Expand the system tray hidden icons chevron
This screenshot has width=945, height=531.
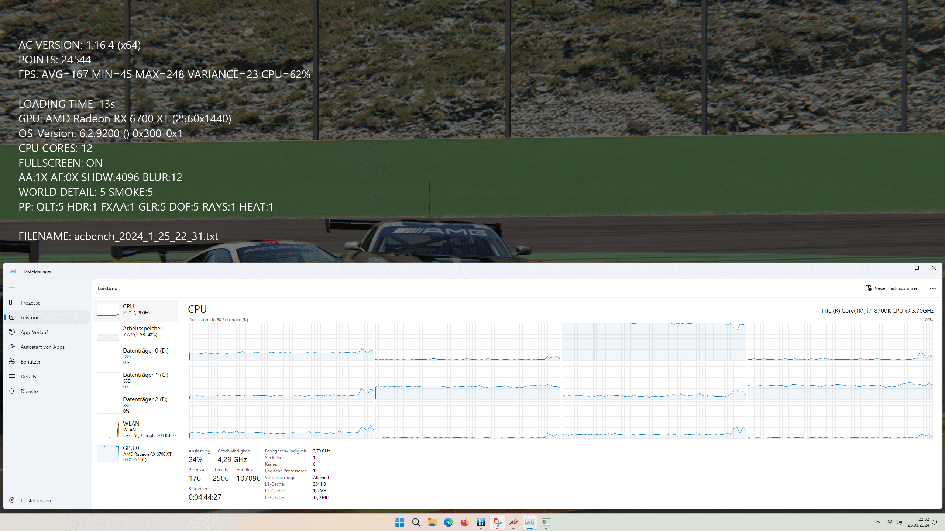point(878,522)
